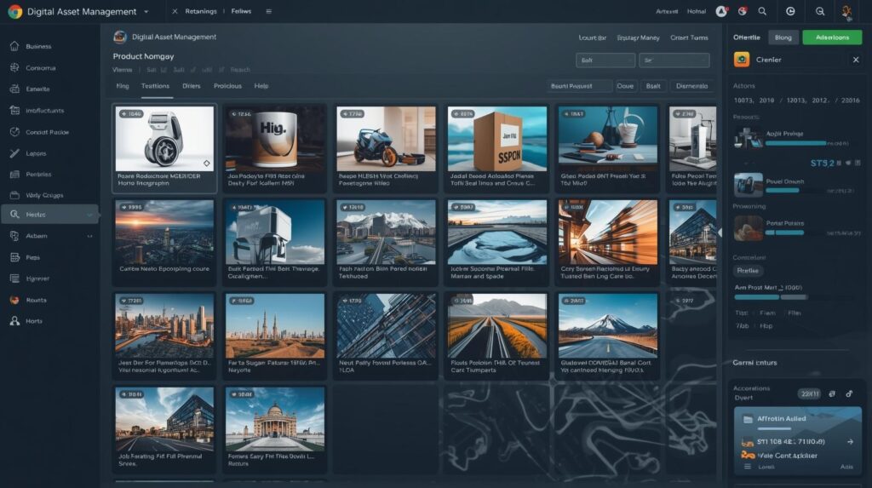The height and width of the screenshot is (488, 872).
Task: Open domed capitol building thumbnail
Action: point(275,418)
